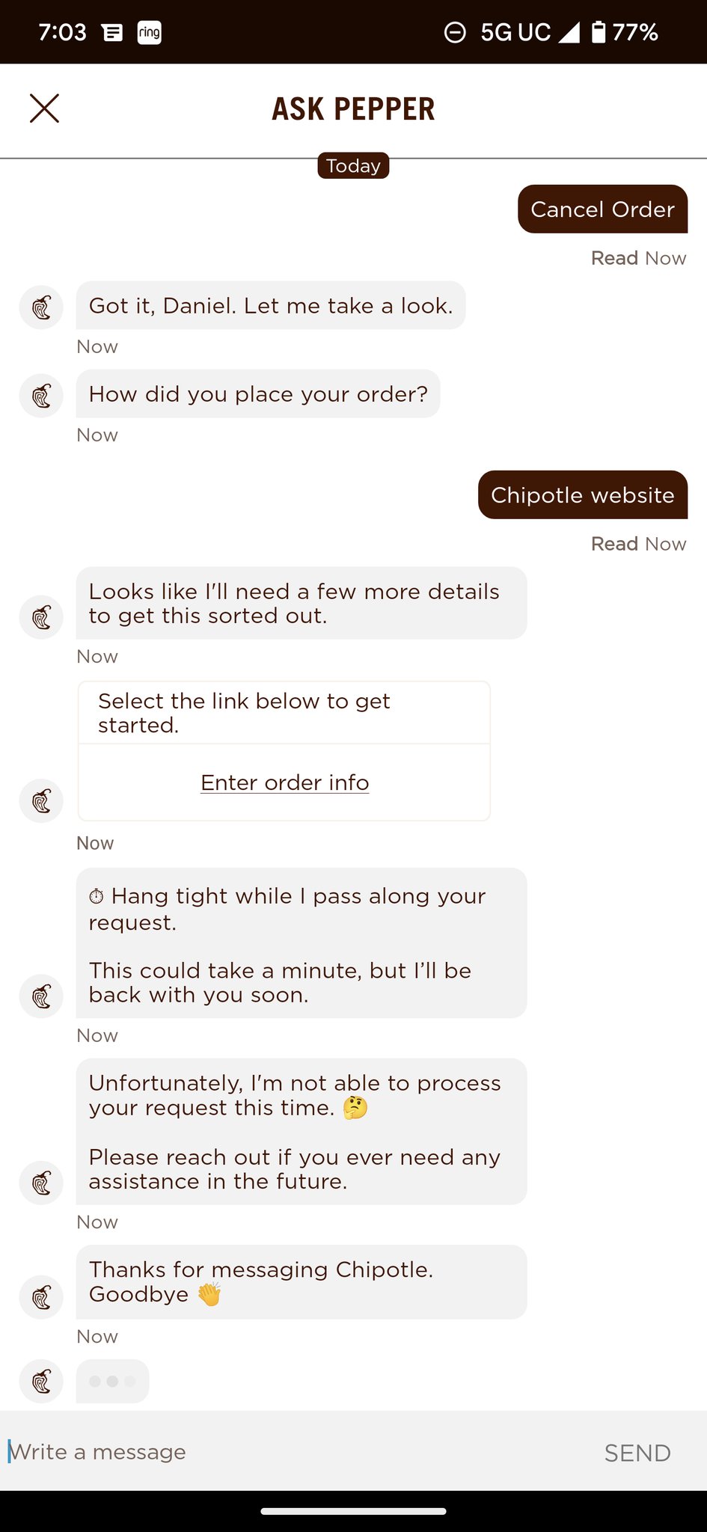Tap Pepper avatar beside 'Unfortunately' message
The height and width of the screenshot is (1532, 707).
[x=41, y=1183]
